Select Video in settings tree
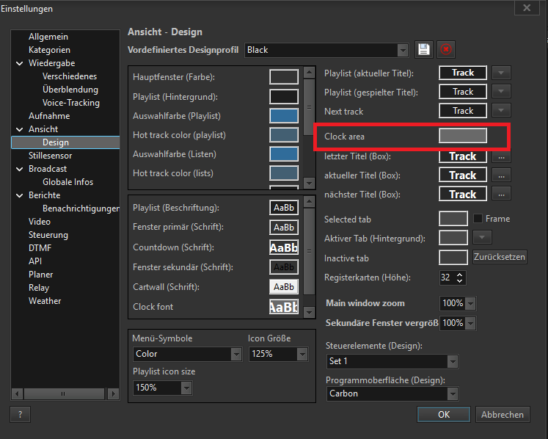The width and height of the screenshot is (548, 439). coord(40,222)
